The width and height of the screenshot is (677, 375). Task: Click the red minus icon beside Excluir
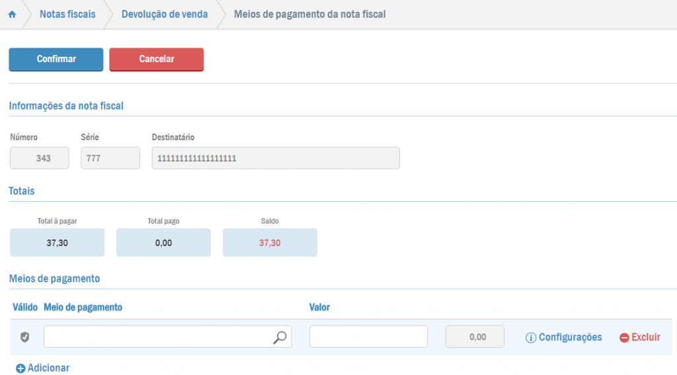(624, 338)
